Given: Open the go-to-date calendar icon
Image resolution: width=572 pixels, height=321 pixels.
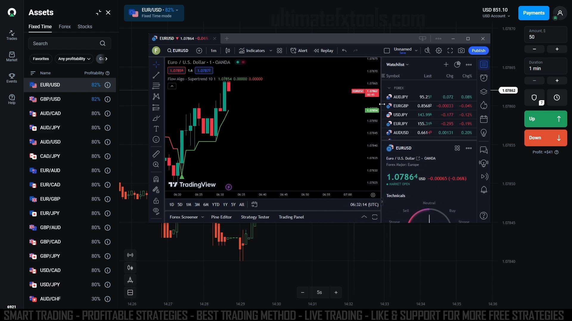Looking at the screenshot, I should pos(254,204).
